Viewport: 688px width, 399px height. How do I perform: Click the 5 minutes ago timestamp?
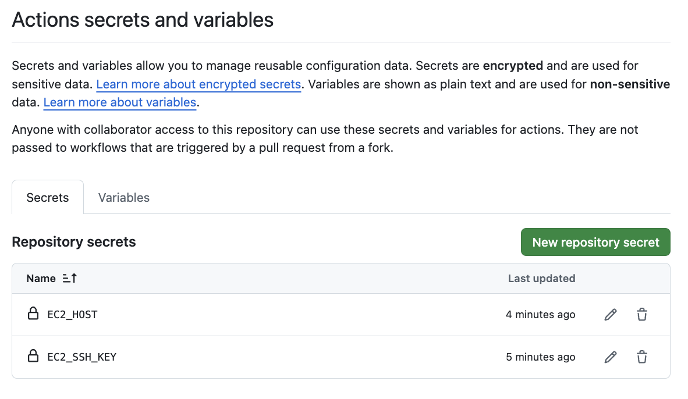540,357
